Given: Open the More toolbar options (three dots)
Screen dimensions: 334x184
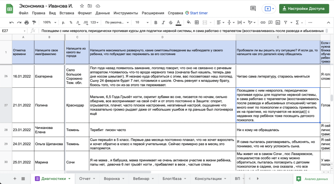Looking at the screenshot, I should (x=310, y=22).
